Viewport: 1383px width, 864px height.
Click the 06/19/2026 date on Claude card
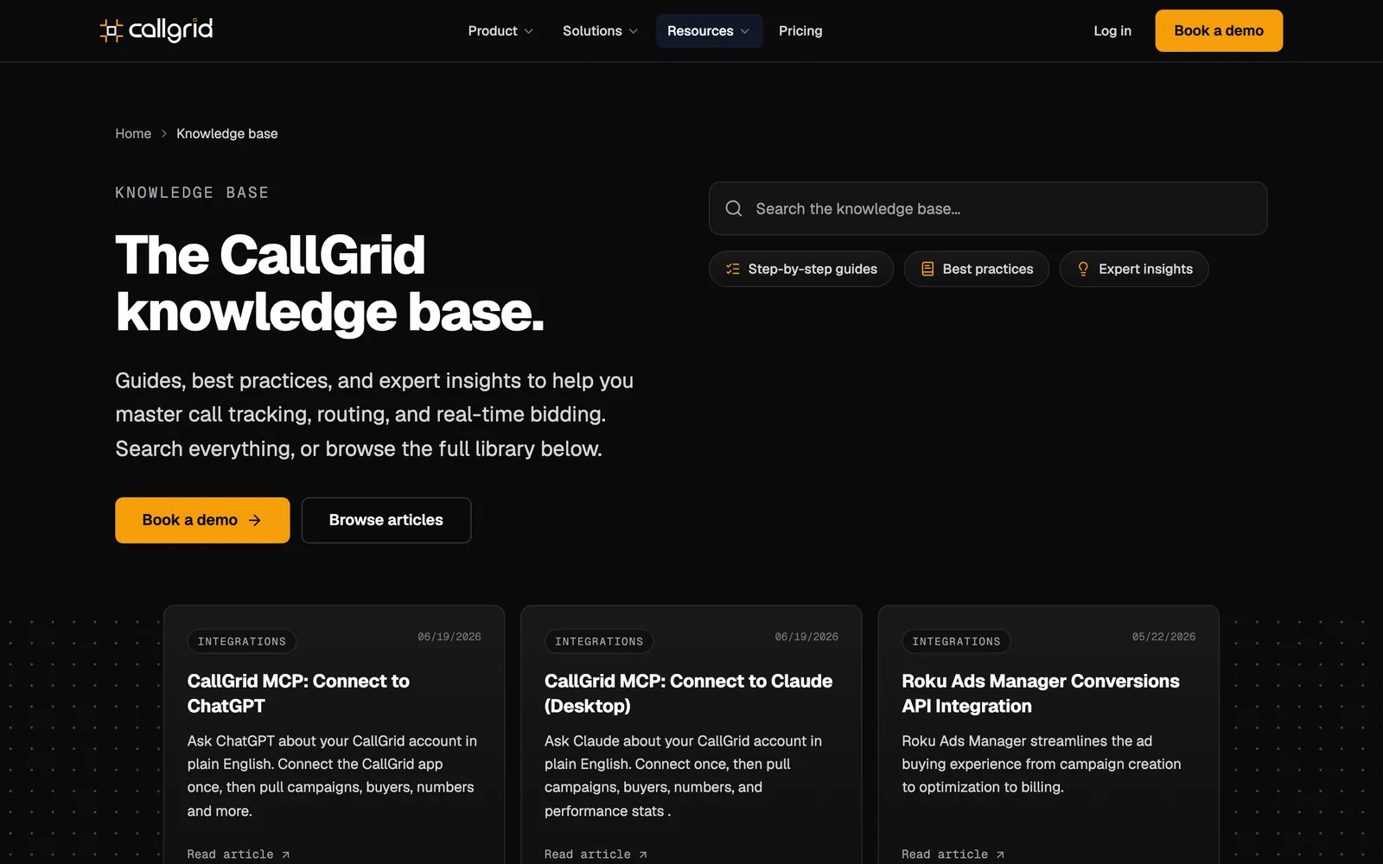806,637
